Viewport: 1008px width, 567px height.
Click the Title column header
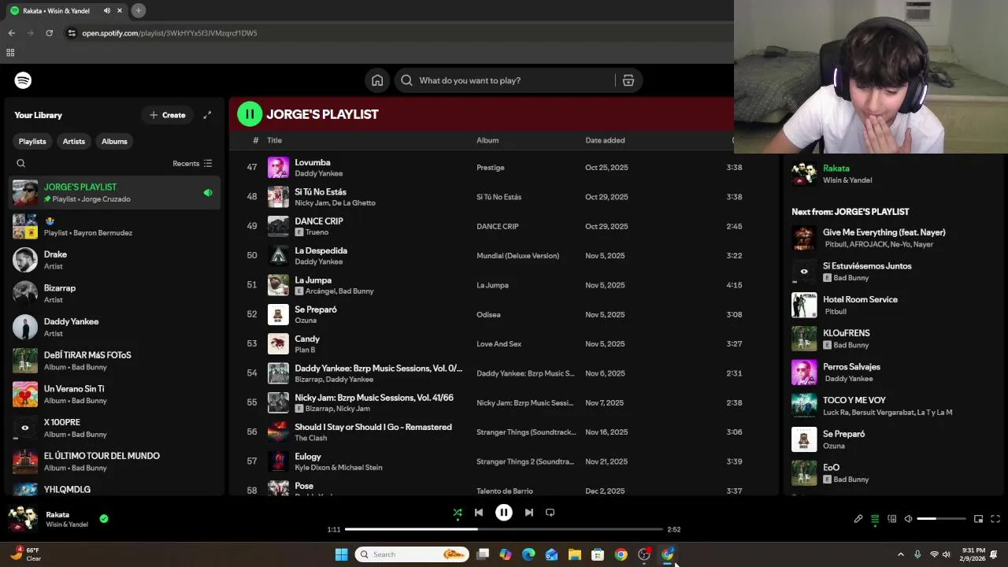(274, 140)
